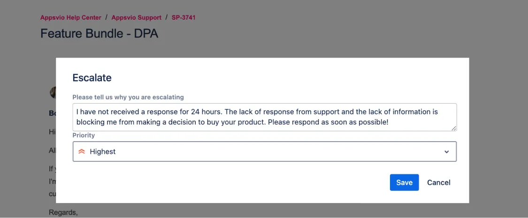This screenshot has height=218, width=528.
Task: Grab the text area resize handle
Action: [454, 128]
